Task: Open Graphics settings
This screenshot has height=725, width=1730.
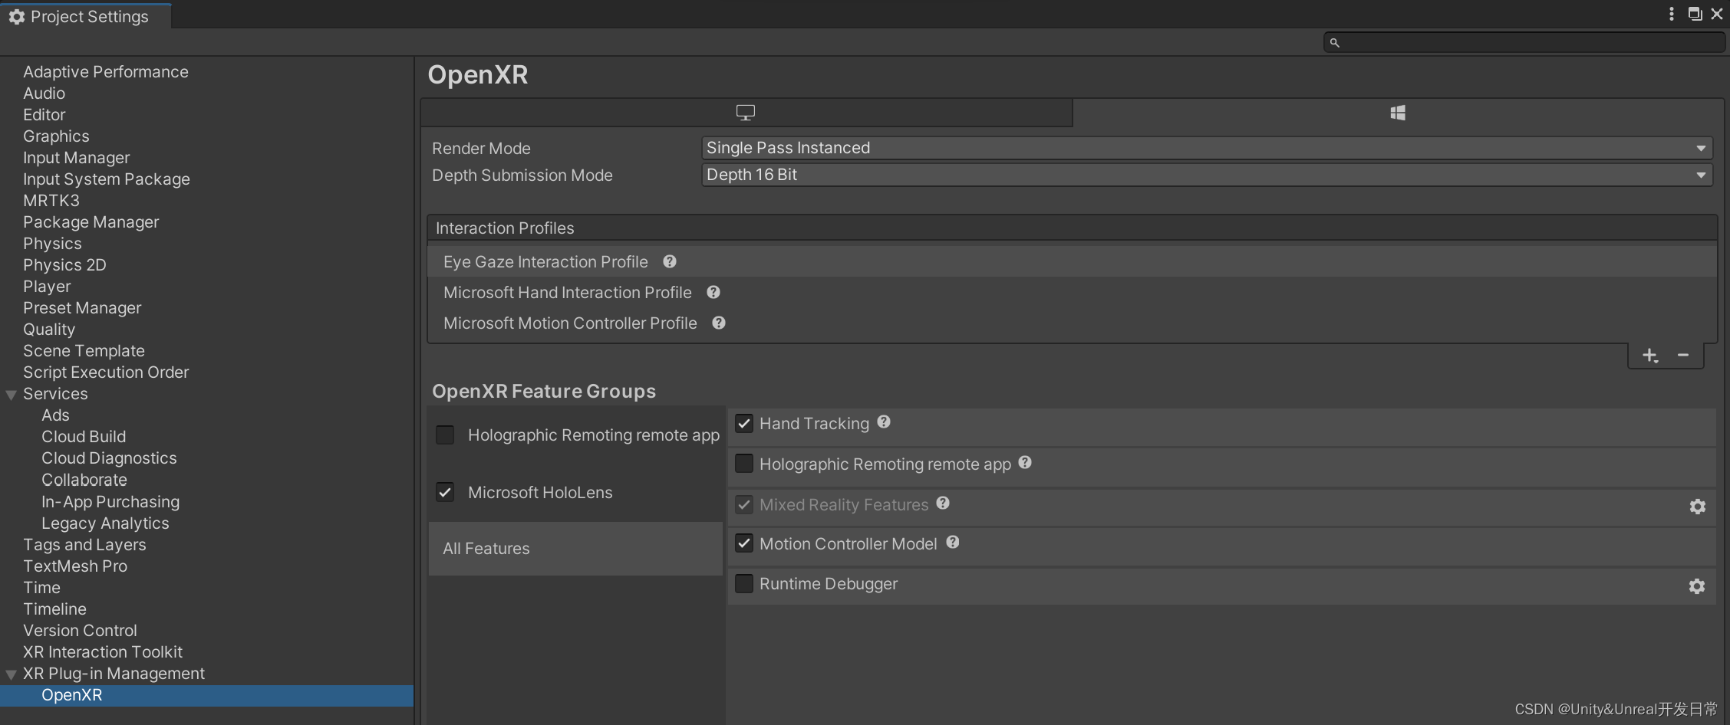Action: pyautogui.click(x=56, y=136)
